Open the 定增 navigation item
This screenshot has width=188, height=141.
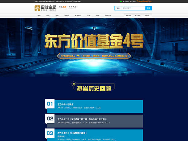coord(89,16)
